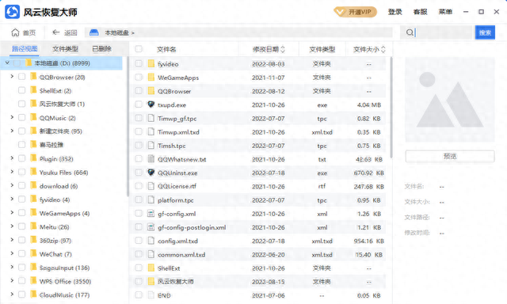Switch to the 已删除 tab

102,49
